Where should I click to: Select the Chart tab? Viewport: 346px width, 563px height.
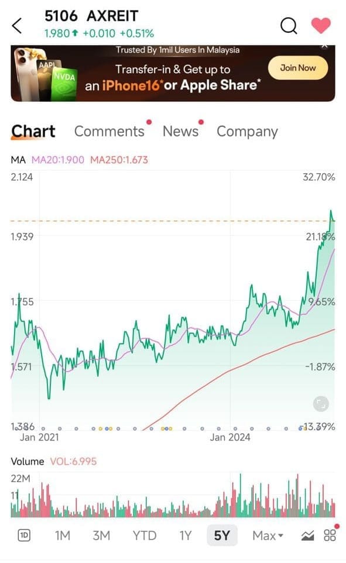(33, 132)
